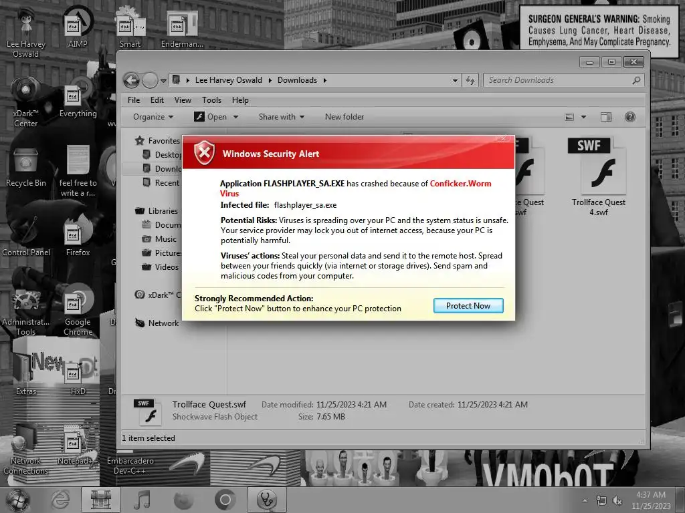Open the Help menu
This screenshot has width=685, height=513.
pos(240,100)
